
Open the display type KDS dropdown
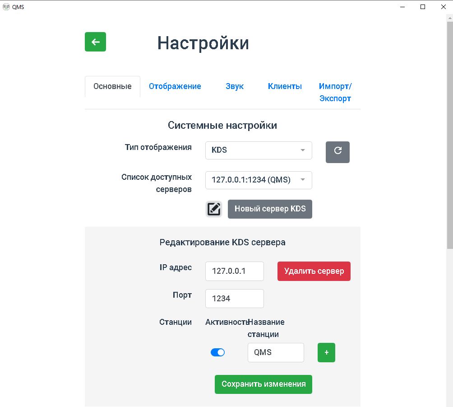(x=258, y=150)
